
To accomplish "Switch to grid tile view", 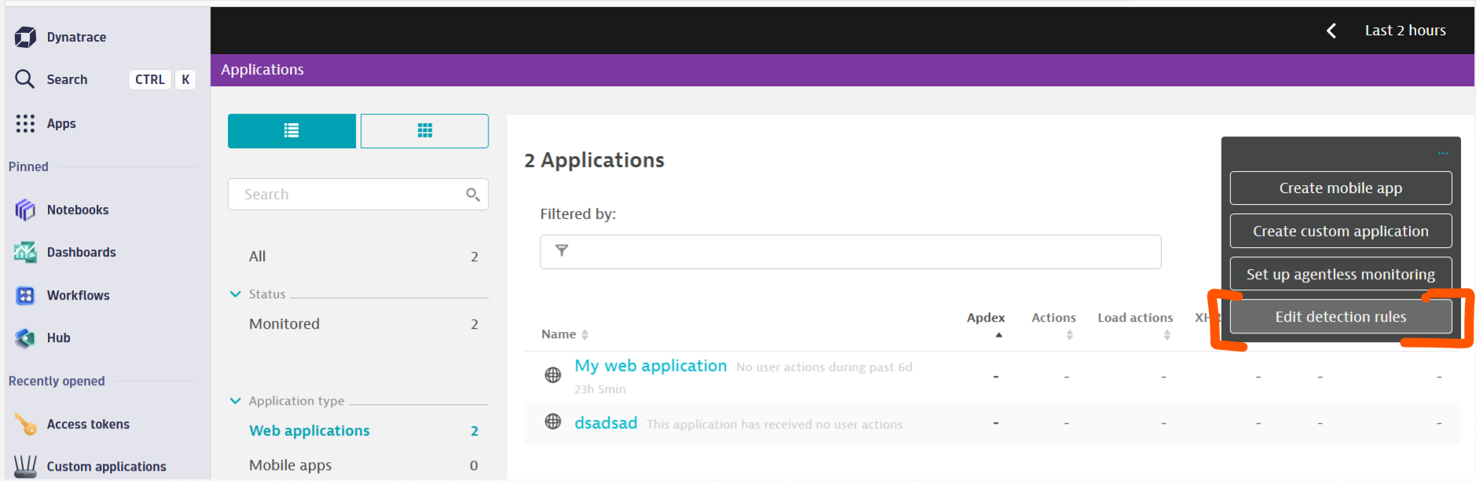I will tap(424, 131).
